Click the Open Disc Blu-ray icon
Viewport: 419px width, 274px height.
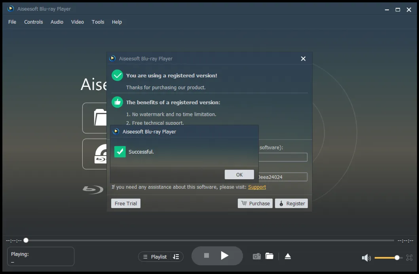click(101, 154)
